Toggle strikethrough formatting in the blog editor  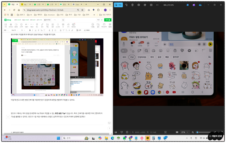click(x=39, y=30)
